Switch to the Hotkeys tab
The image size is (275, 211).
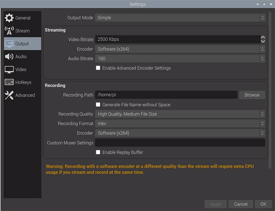[23, 82]
